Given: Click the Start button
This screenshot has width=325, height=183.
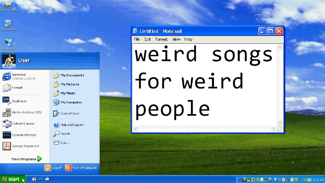Looking at the screenshot, I should (13, 179).
